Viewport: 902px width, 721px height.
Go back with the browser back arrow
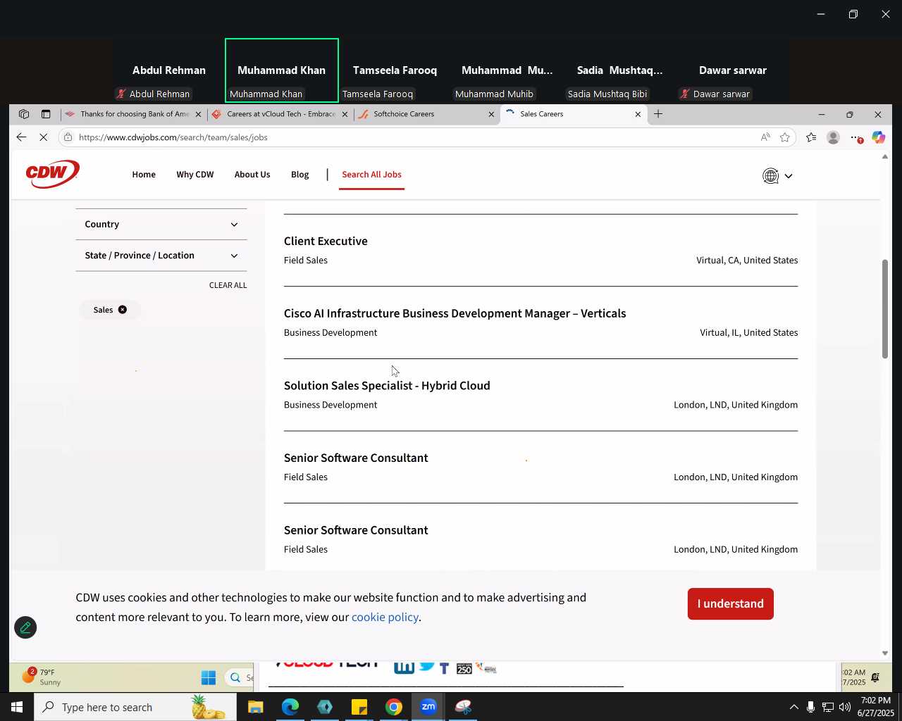(21, 137)
